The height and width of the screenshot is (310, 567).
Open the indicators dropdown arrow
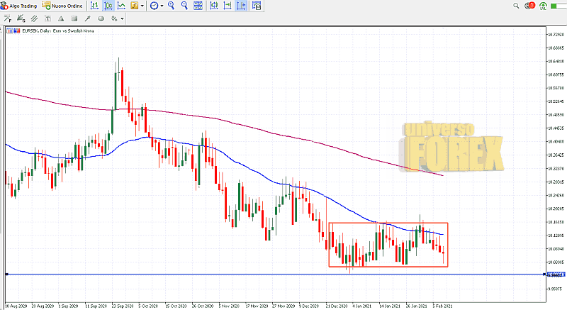pos(143,6)
